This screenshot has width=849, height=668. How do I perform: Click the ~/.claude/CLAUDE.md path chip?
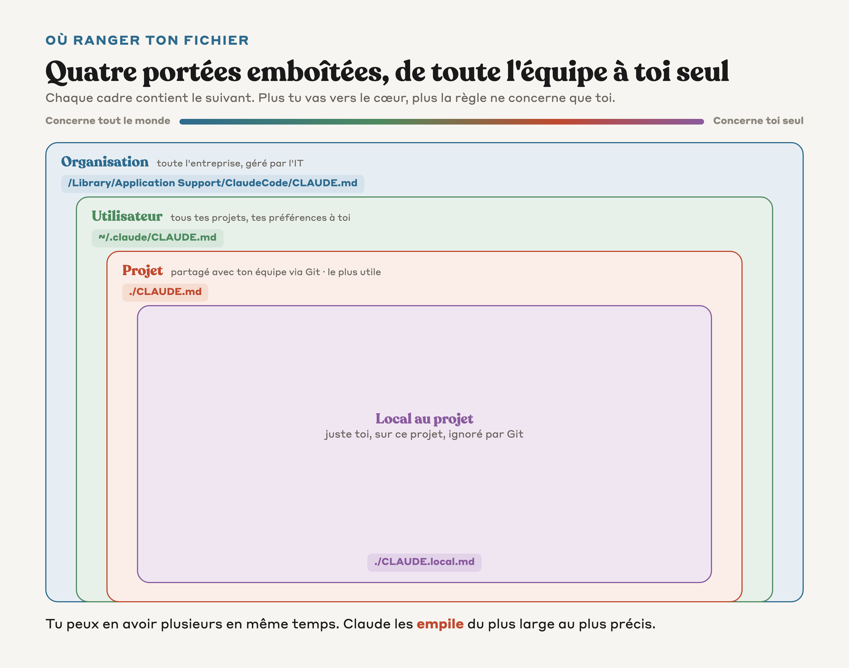(157, 238)
